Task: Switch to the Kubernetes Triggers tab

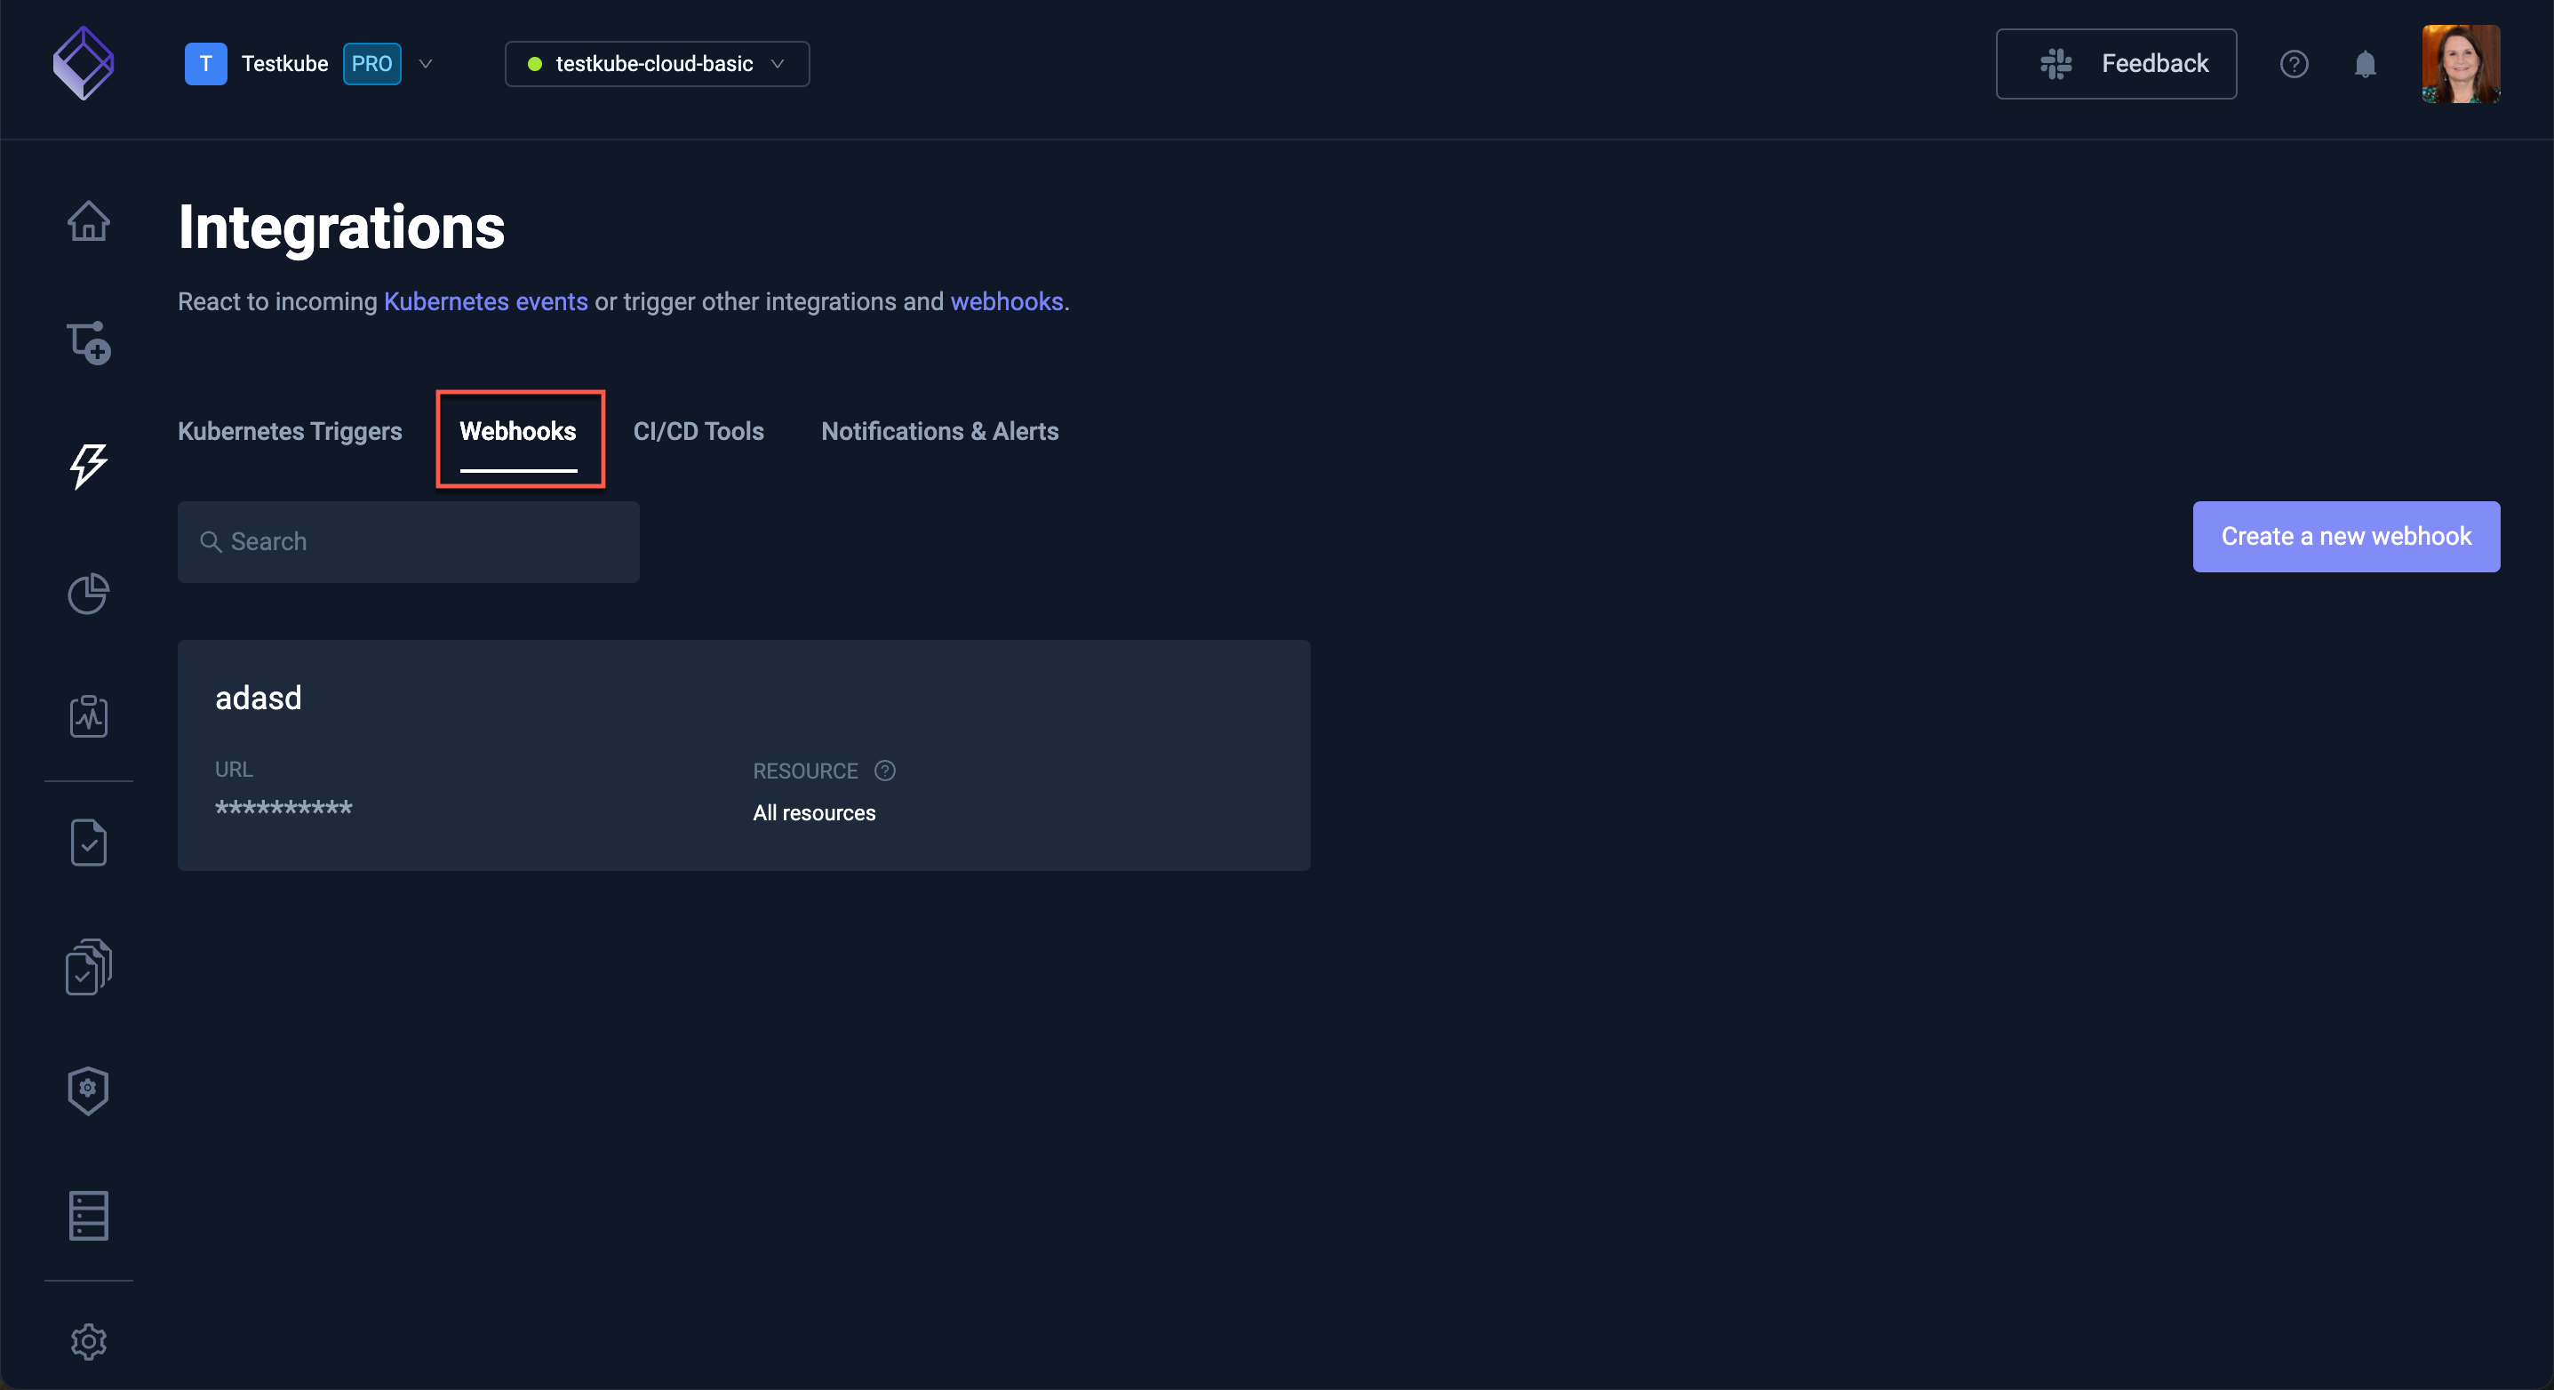Action: click(x=290, y=431)
